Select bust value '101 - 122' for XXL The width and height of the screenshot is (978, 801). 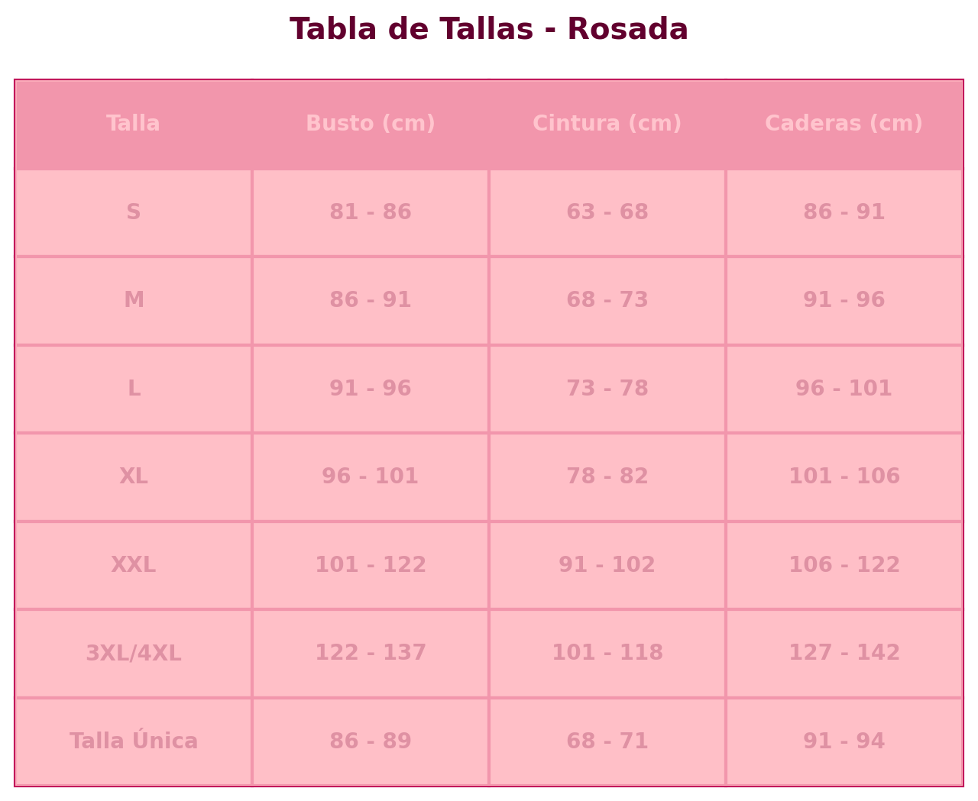click(x=371, y=565)
